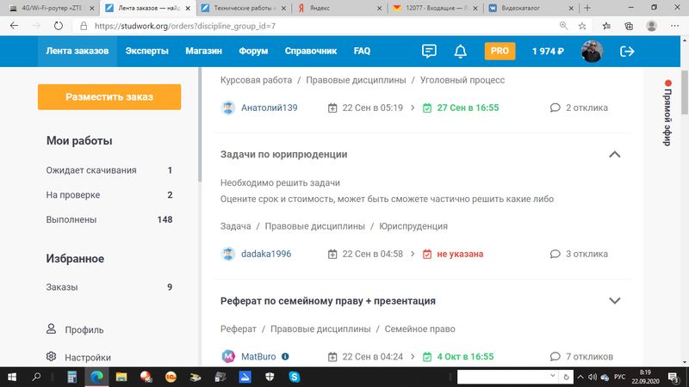
Task: Expand the 'Реферат по семейному праву' order
Action: [615, 301]
